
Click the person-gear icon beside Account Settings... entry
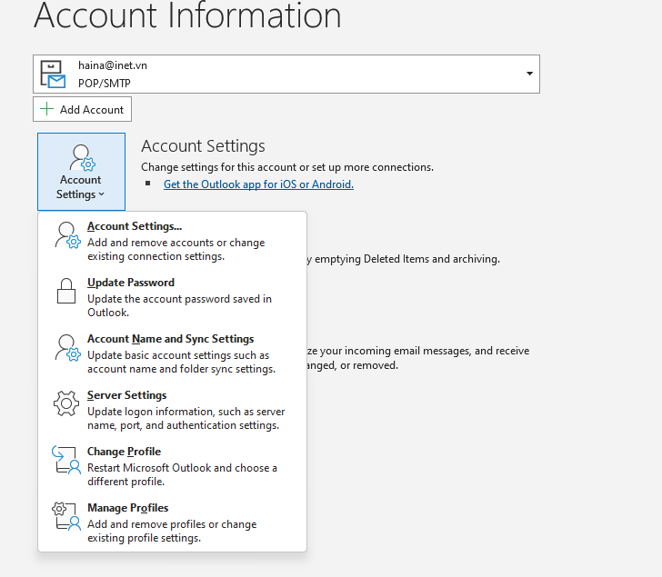(x=67, y=235)
